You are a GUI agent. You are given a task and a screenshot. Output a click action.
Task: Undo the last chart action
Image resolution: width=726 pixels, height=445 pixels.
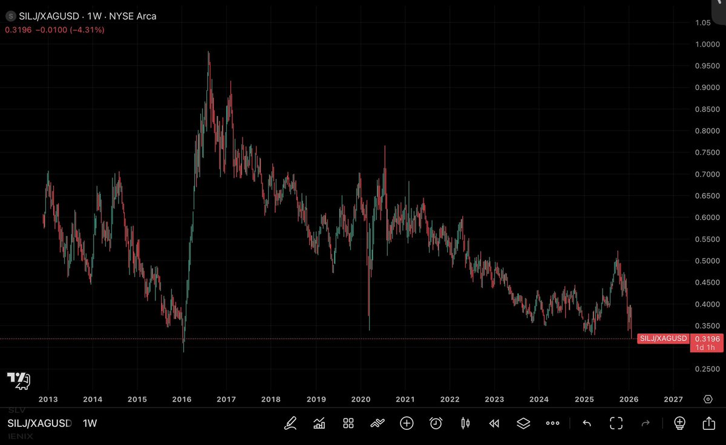tap(586, 423)
